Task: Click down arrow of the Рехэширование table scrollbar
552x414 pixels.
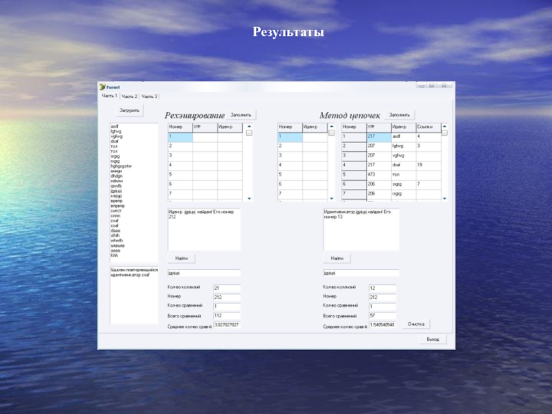Action: [x=249, y=199]
